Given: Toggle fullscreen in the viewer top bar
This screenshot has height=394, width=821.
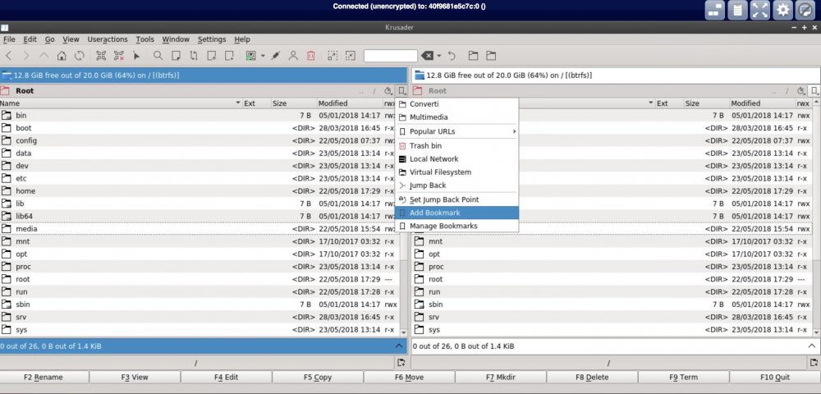Looking at the screenshot, I should point(759,10).
